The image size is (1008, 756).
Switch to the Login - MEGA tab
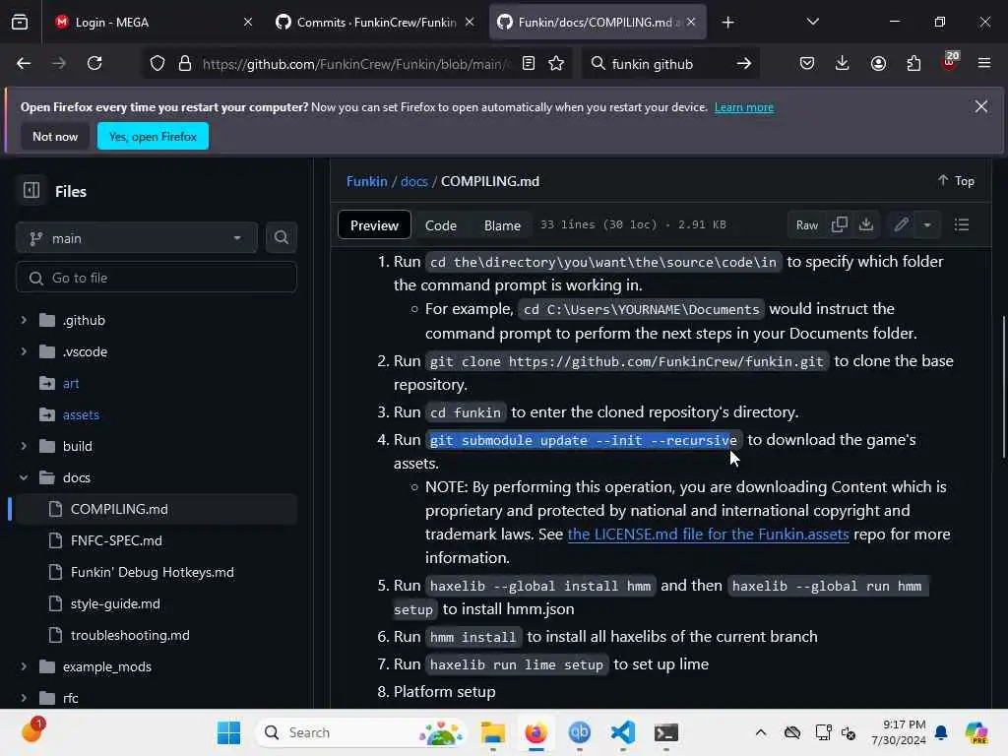[151, 23]
